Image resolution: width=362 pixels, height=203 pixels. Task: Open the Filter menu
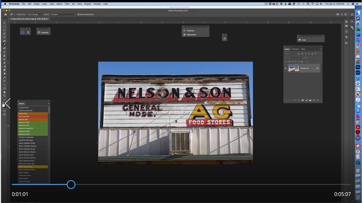pyautogui.click(x=67, y=4)
